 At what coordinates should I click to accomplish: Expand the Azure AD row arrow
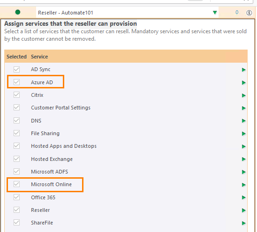click(x=244, y=83)
